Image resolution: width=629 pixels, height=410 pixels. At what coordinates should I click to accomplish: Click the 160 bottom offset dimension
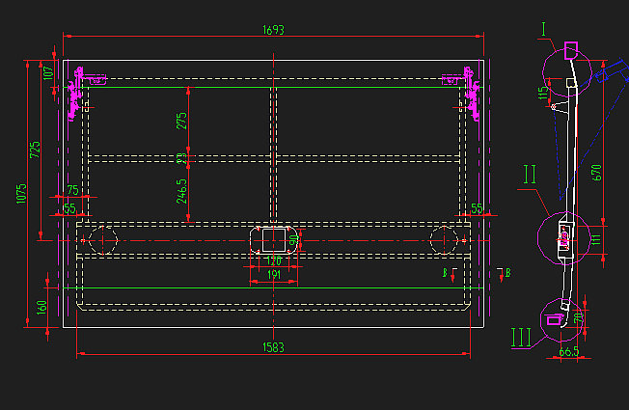pos(41,308)
